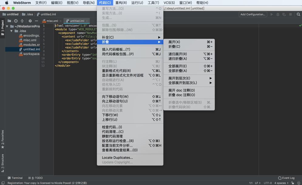Open the 帮助(H) menu
Screen dimensions: 302x185
(x=202, y=3)
